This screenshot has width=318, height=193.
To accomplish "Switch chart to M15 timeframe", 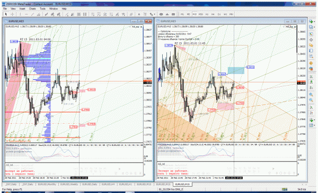I will 195,14.
